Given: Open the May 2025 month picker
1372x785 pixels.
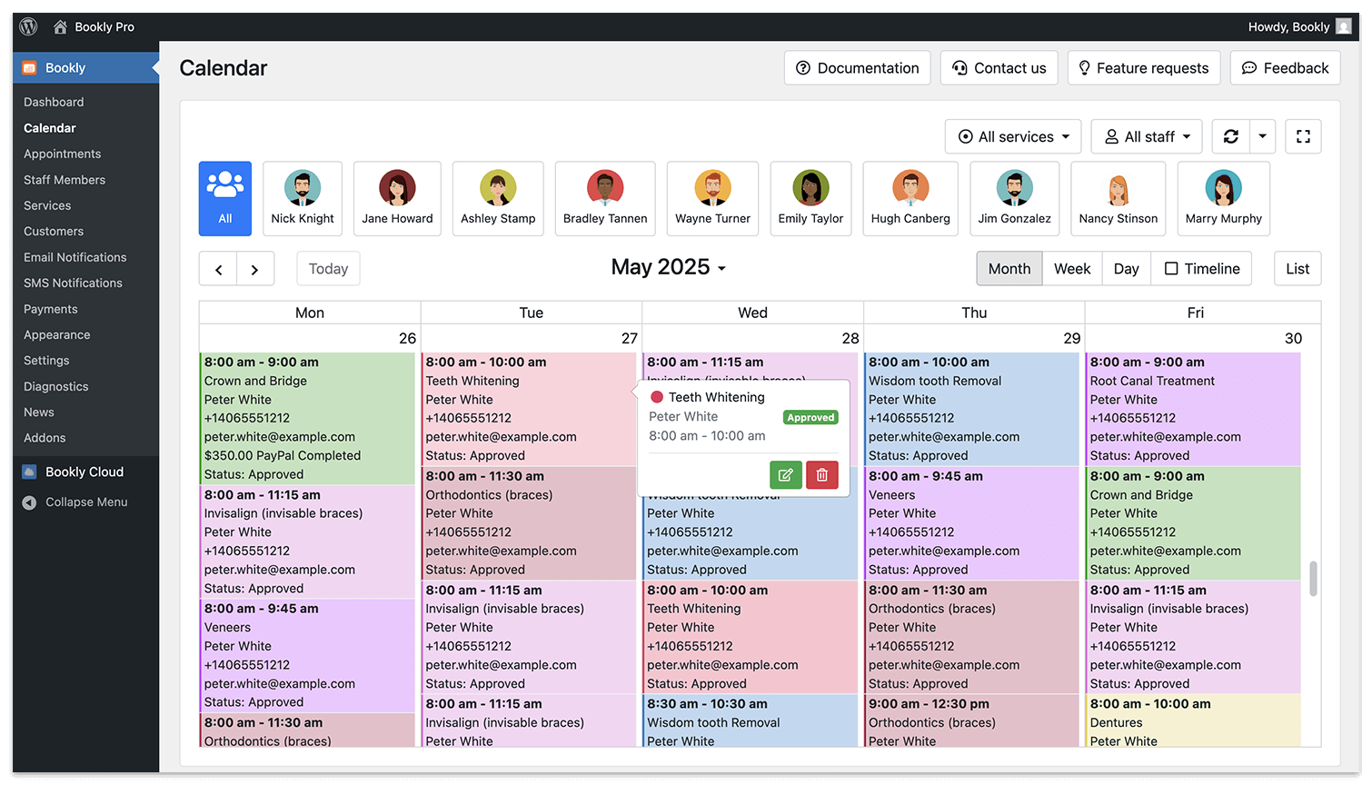Looking at the screenshot, I should pyautogui.click(x=669, y=267).
